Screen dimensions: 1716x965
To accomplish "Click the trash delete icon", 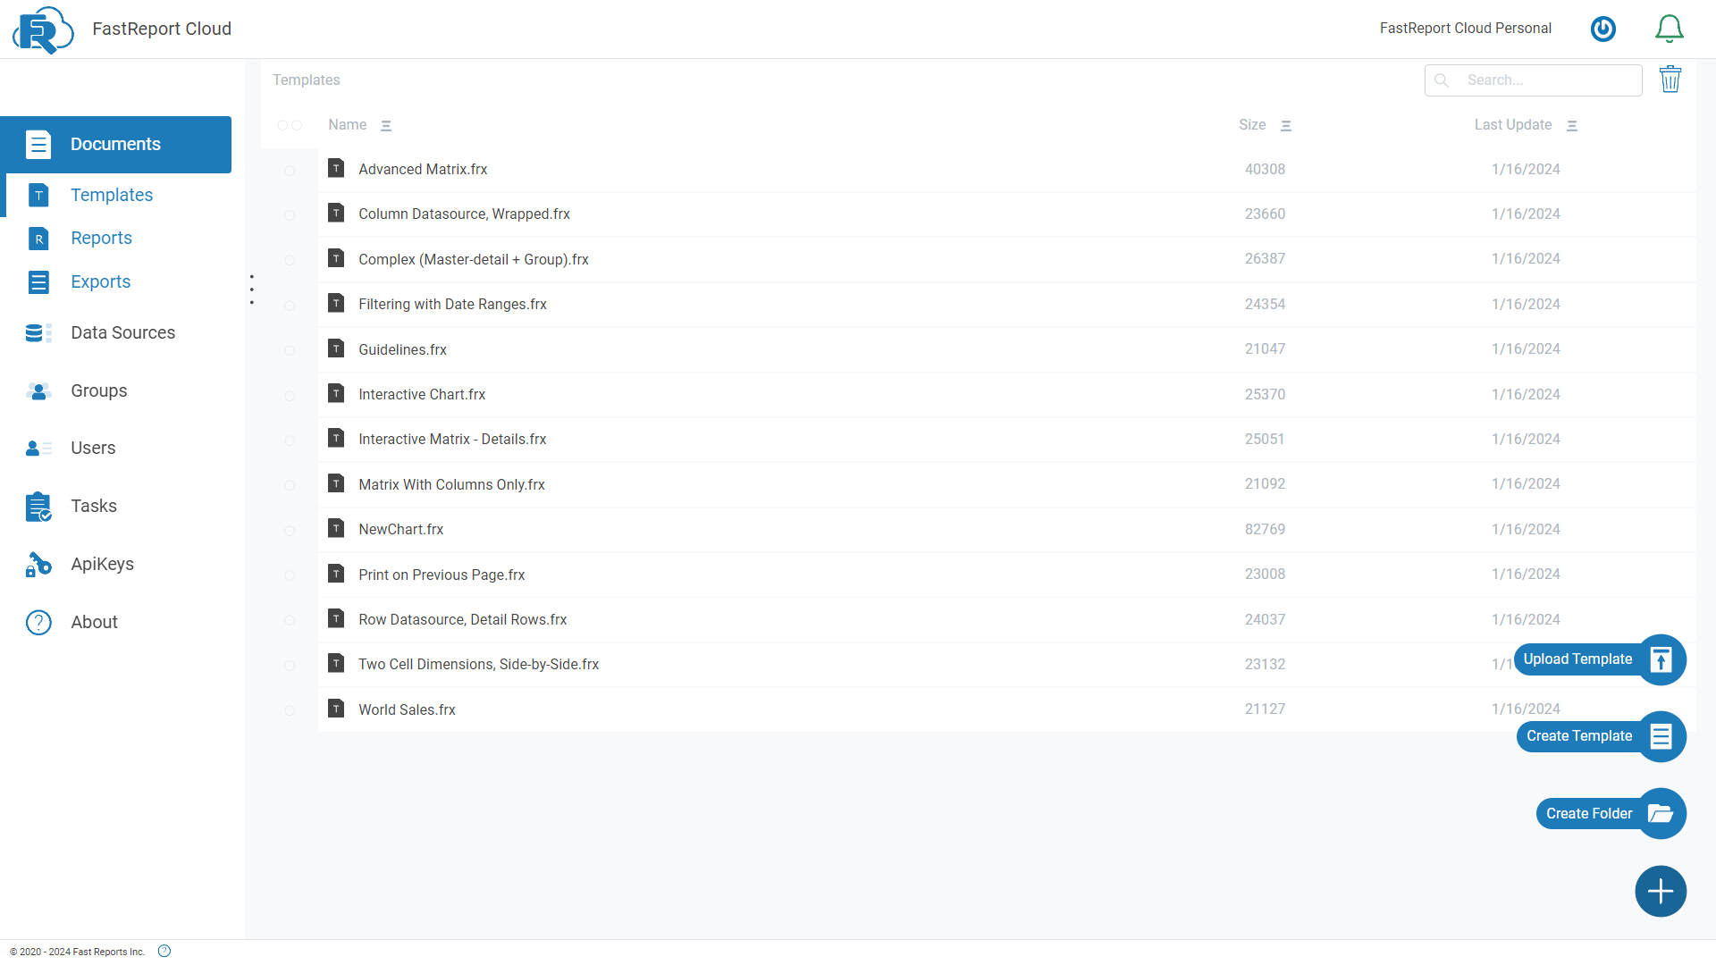I will tap(1670, 80).
